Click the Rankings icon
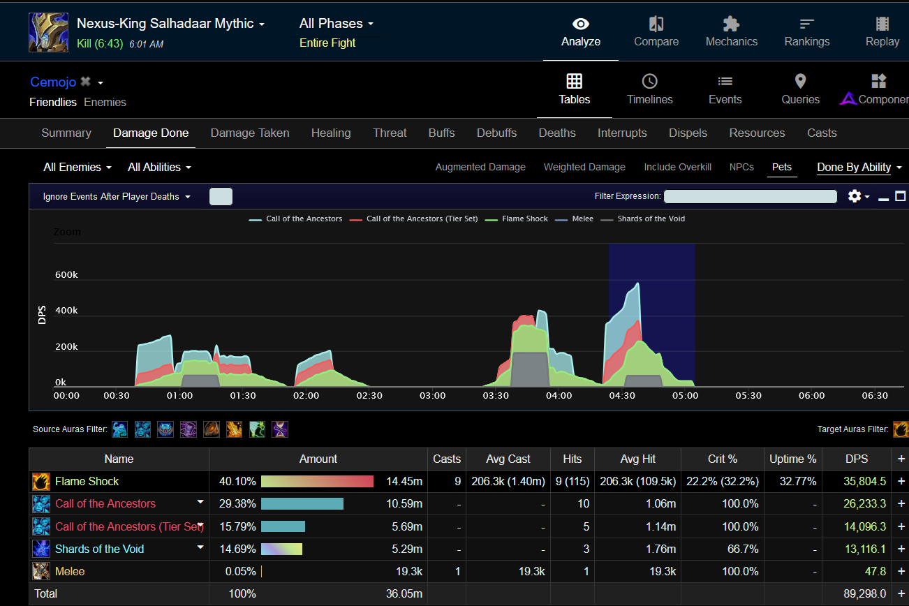The width and height of the screenshot is (909, 606). [806, 24]
